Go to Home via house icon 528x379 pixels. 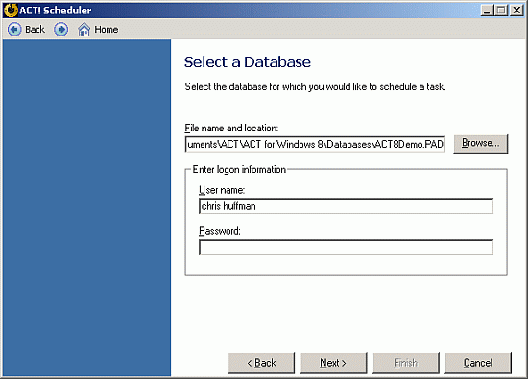[x=84, y=30]
